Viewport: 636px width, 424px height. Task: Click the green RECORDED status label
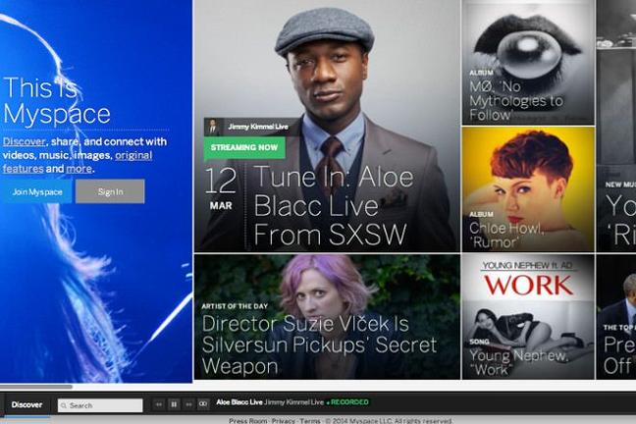(347, 402)
